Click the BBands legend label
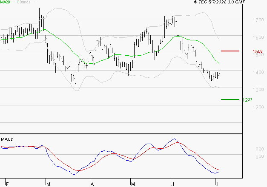 (24, 2)
